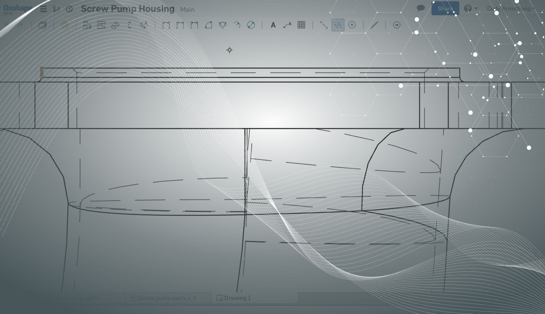The width and height of the screenshot is (545, 314).
Task: Select the callout leader note tool
Action: [287, 25]
